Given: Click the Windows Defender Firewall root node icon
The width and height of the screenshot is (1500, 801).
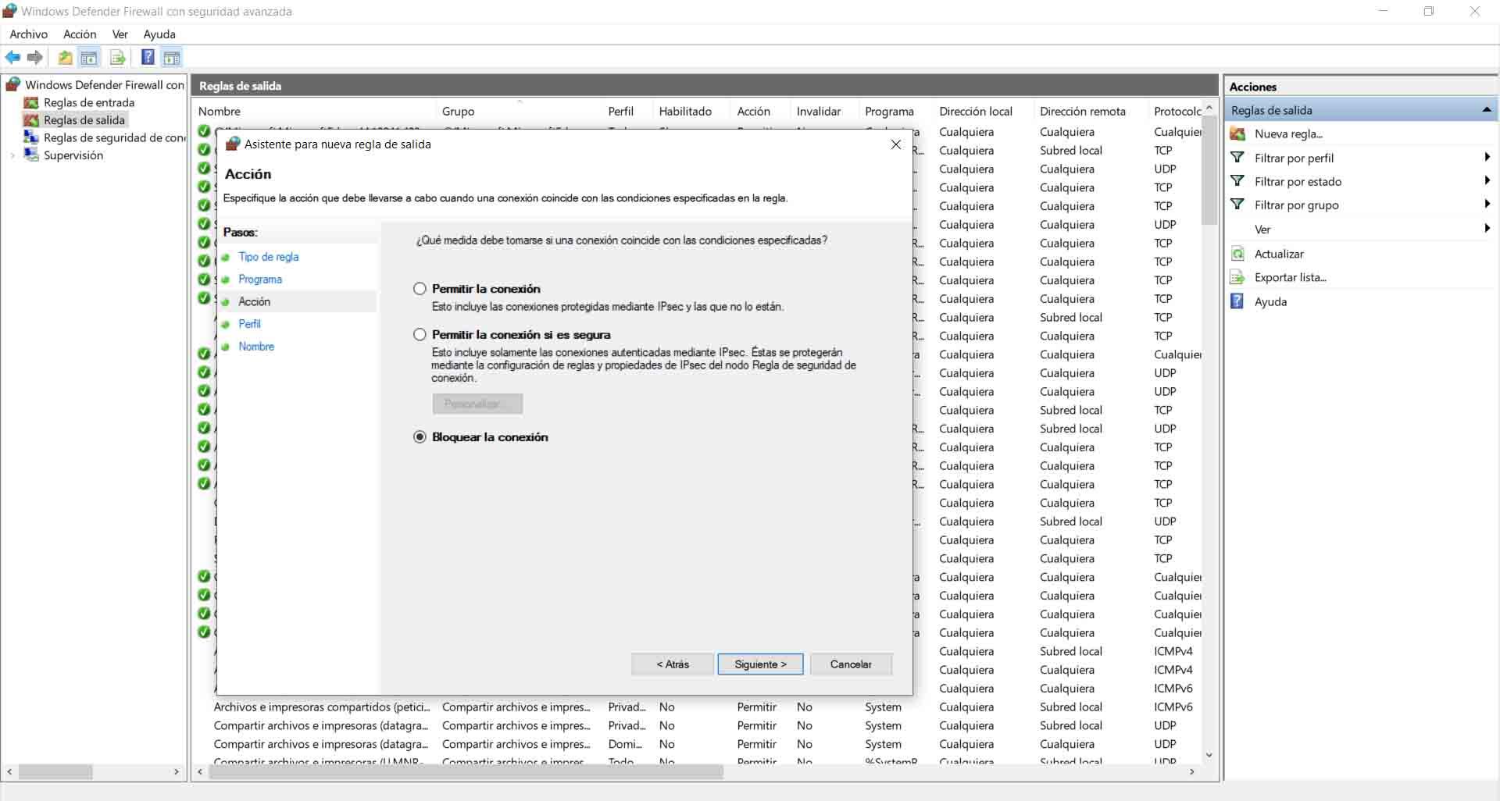Looking at the screenshot, I should [x=13, y=84].
